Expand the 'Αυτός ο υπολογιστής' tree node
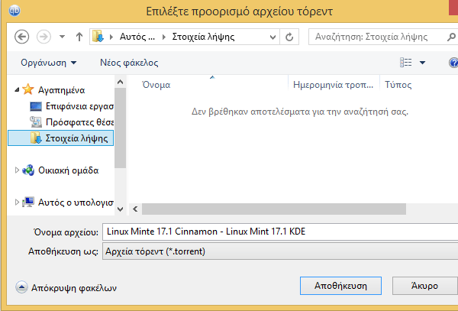 [17, 202]
